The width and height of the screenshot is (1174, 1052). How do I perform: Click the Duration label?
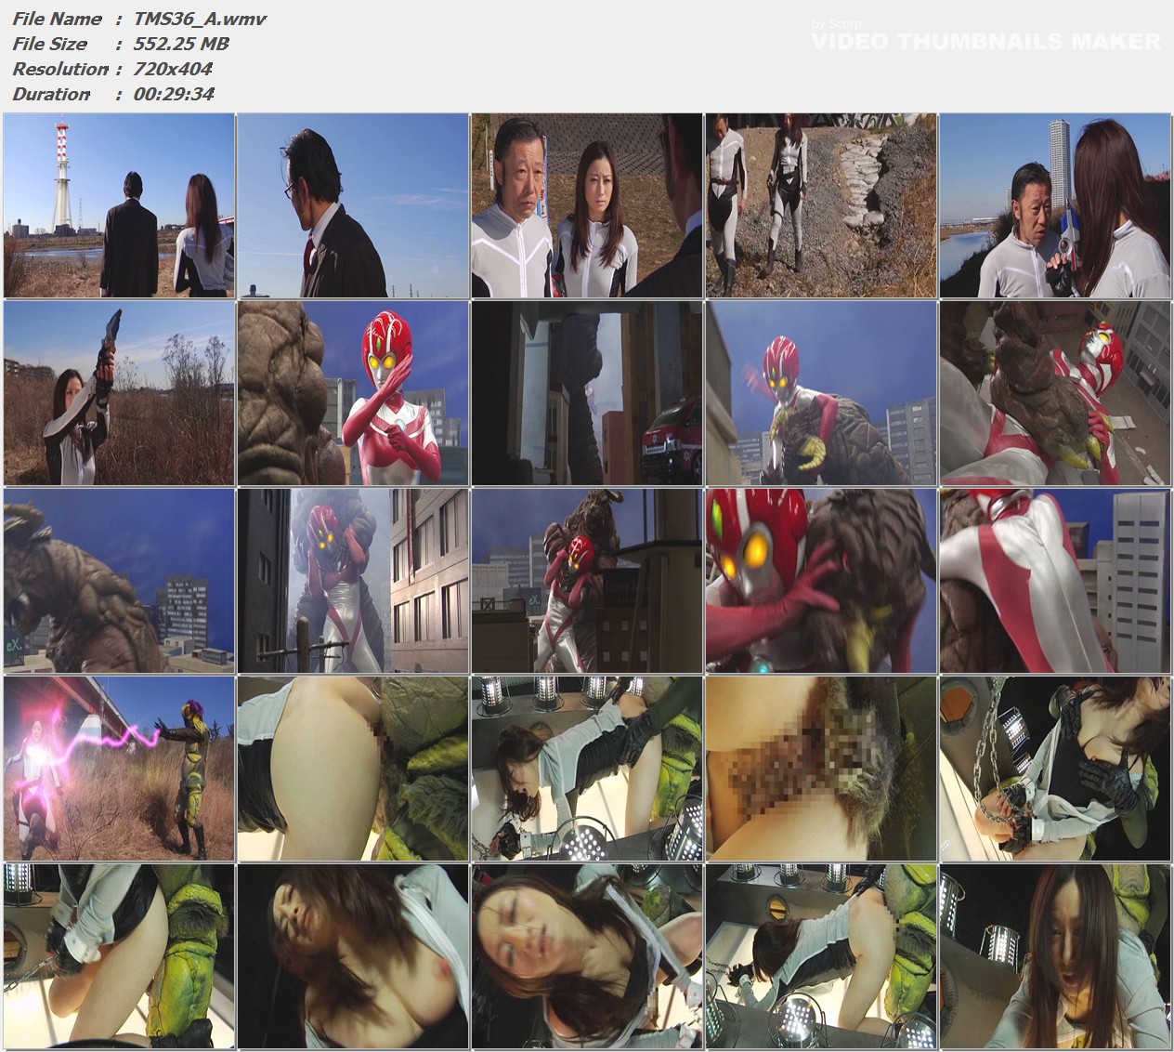coord(52,94)
